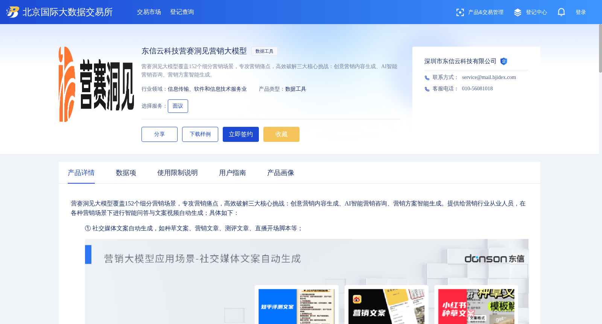
Task: Open the 营赛洞见 product logo image
Action: [96, 84]
